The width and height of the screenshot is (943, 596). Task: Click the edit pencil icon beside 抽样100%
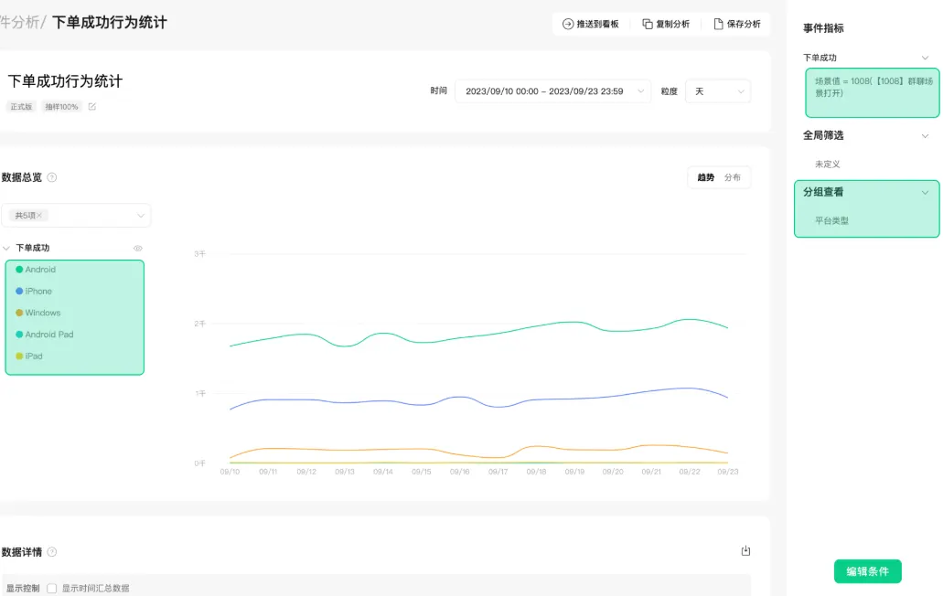92,106
